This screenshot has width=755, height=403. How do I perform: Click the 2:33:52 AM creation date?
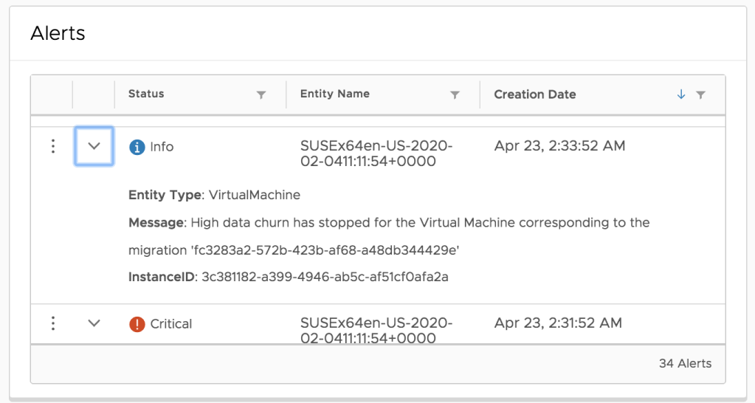pos(559,146)
